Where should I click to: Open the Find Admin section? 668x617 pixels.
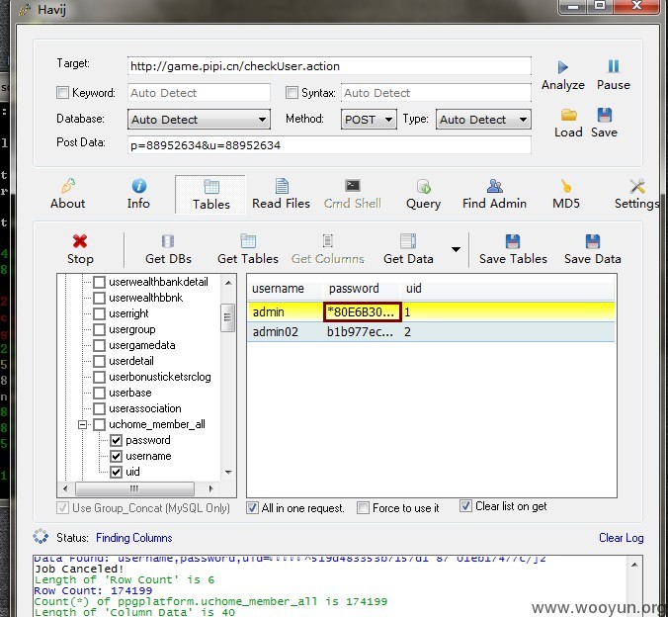point(494,194)
